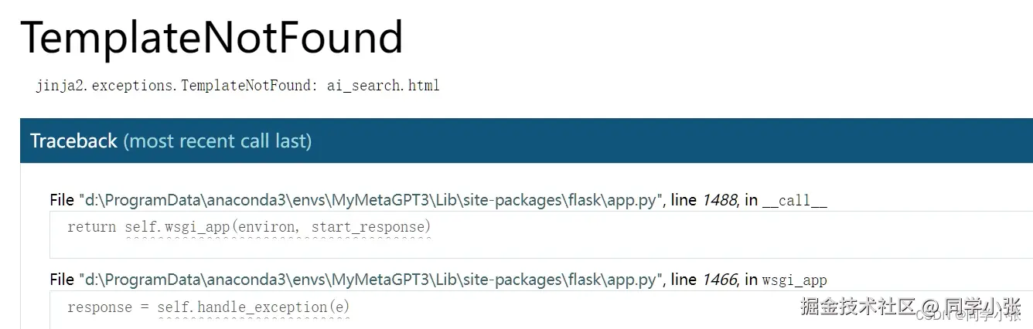Viewport: 1033px width, 329px height.
Task: Click the ai_search.html template name
Action: coord(383,85)
